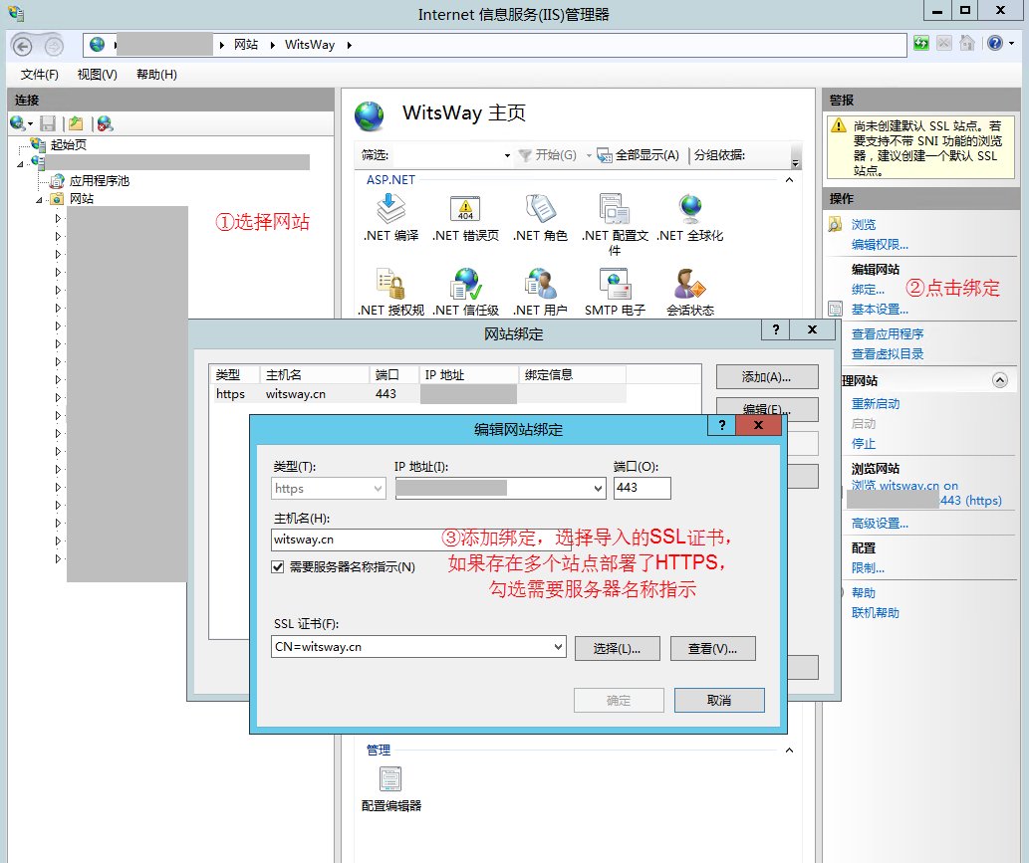
Task: Click the 取消 button in binding dialog
Action: pos(719,700)
